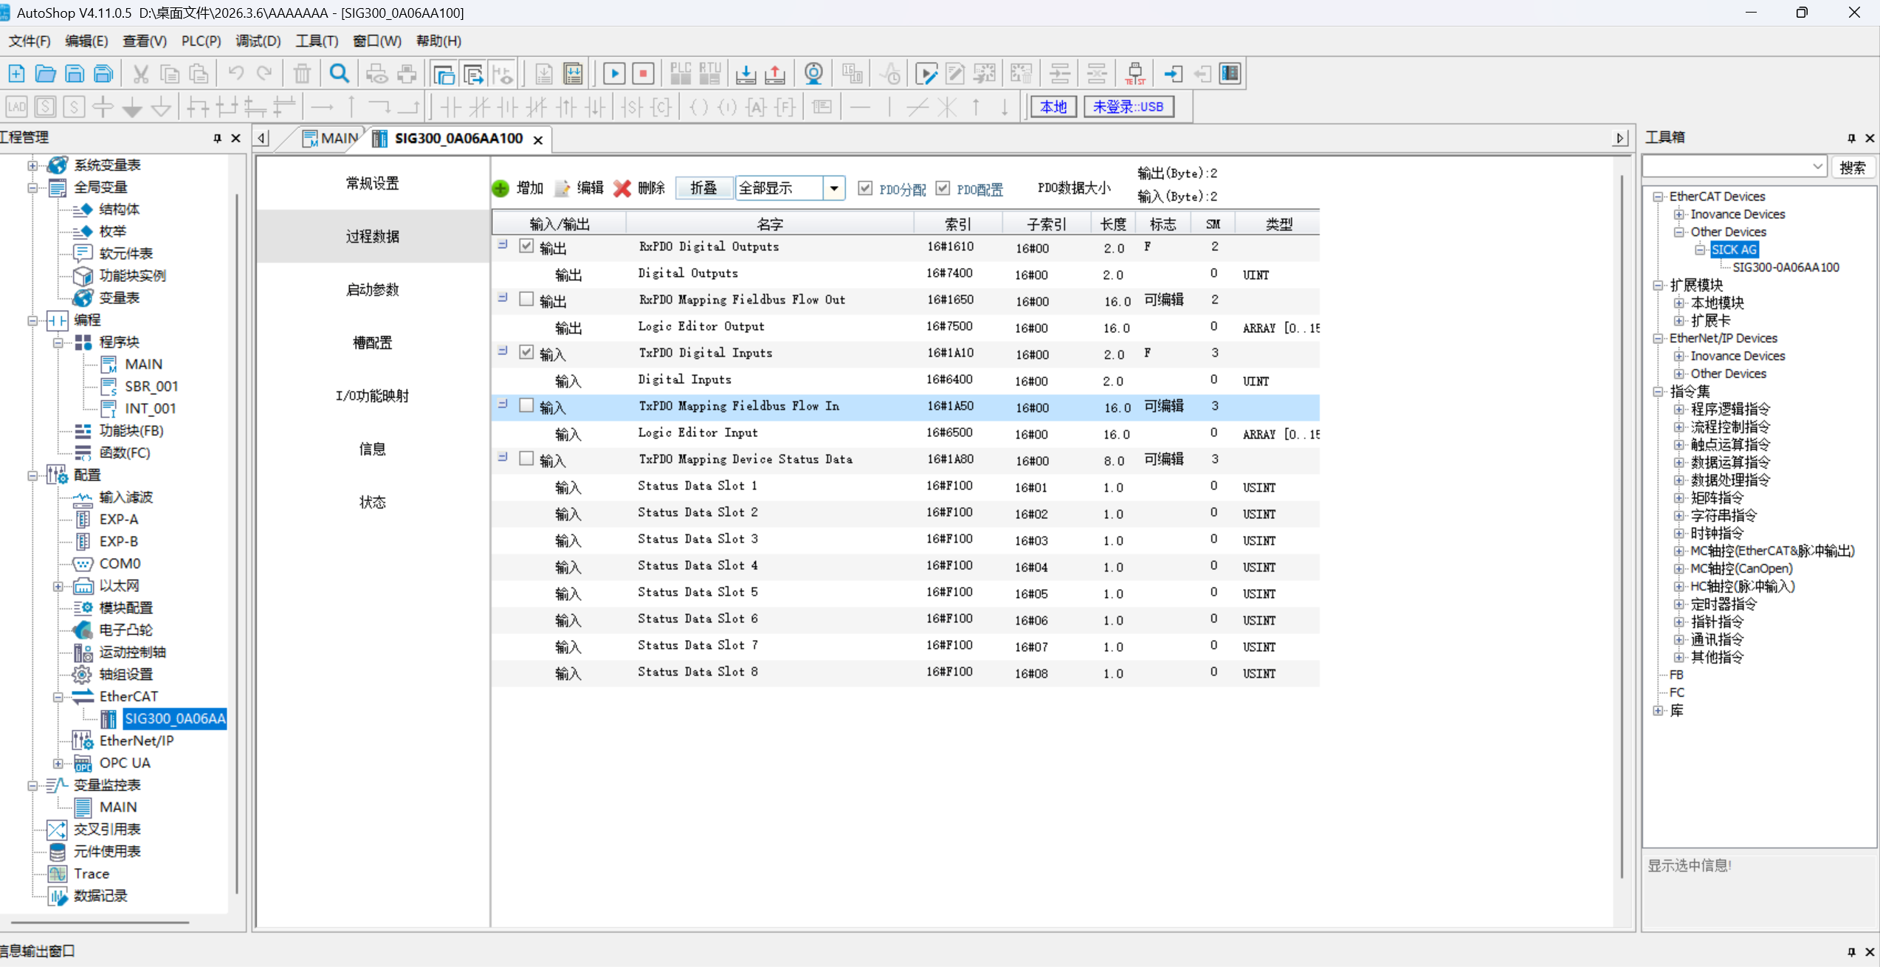
Task: Click the TEST communication icon
Action: click(1135, 74)
